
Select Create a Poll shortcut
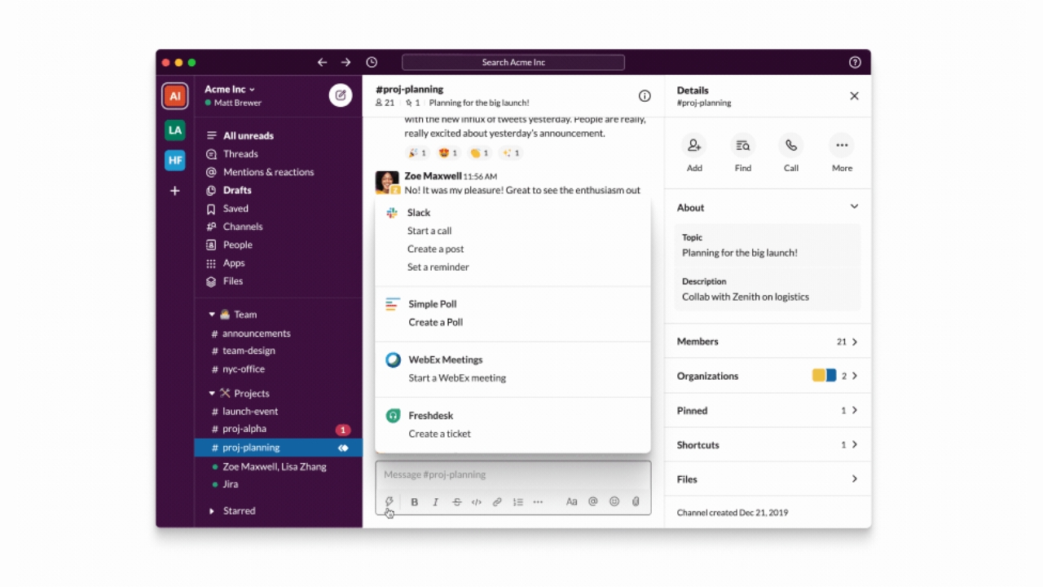tap(435, 322)
